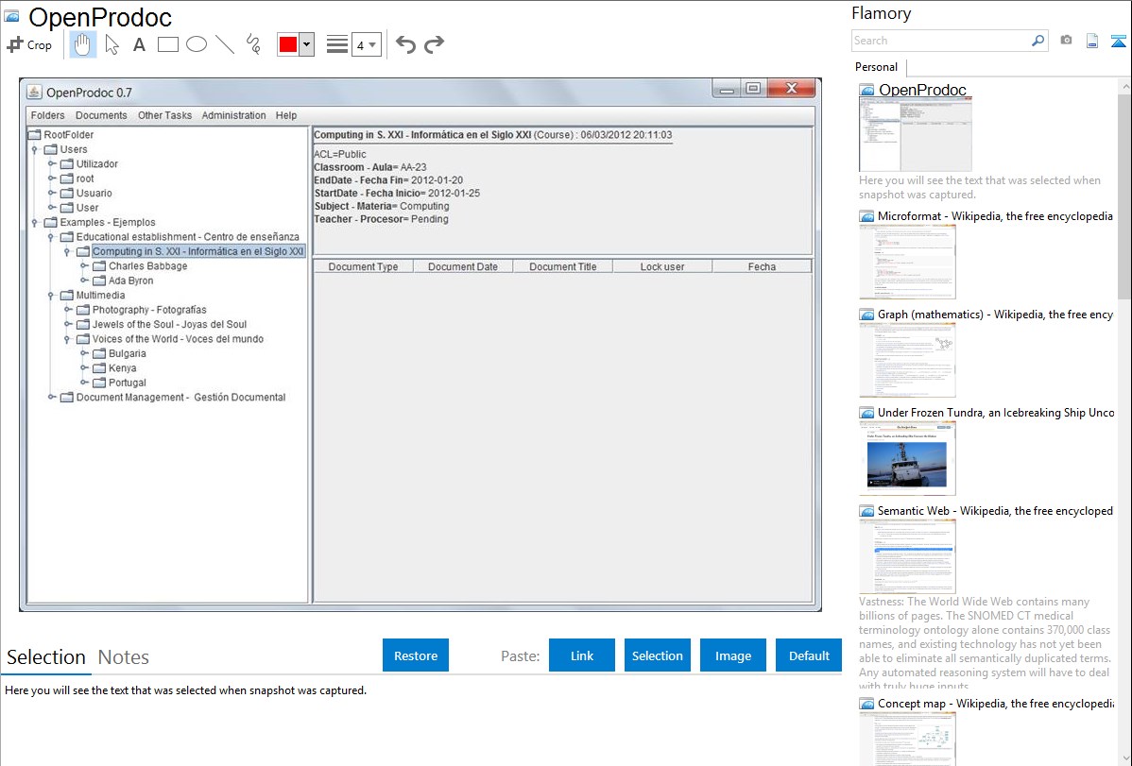Click the Paste Link button
Viewport: 1132px width, 766px height.
[x=582, y=655]
